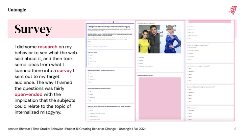
Task: Select 'Yes' for ever experienced internalized misogyny
Action: [89, 91]
